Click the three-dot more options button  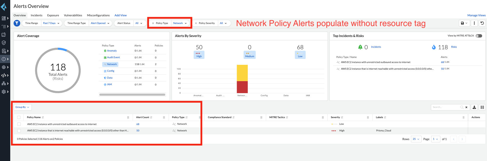click(474, 23)
